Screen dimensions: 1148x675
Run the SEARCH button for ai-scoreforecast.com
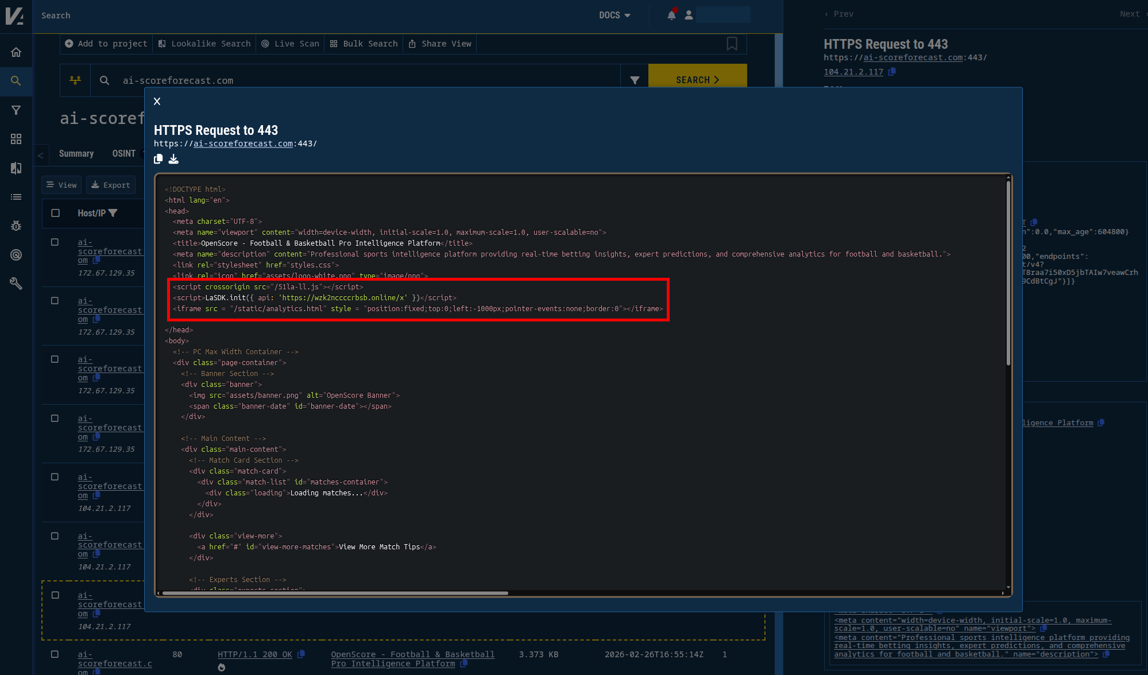click(697, 80)
